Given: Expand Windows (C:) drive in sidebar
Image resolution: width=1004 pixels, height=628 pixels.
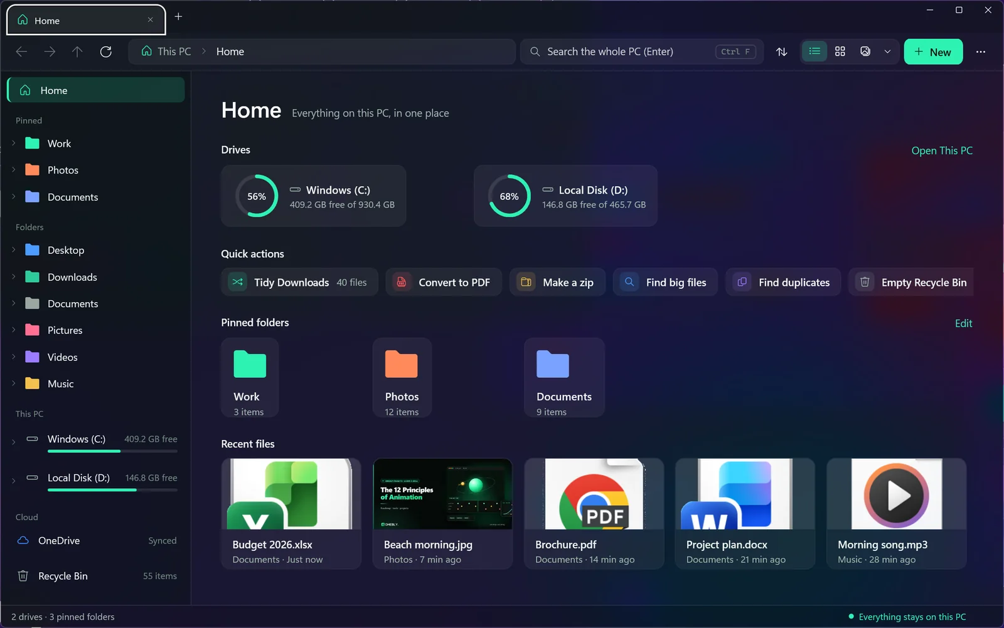Looking at the screenshot, I should (14, 442).
